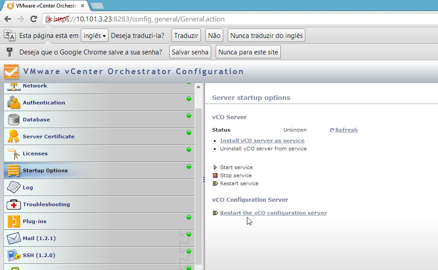The width and height of the screenshot is (438, 270).
Task: Click the browser address bar URL
Action: click(x=179, y=19)
